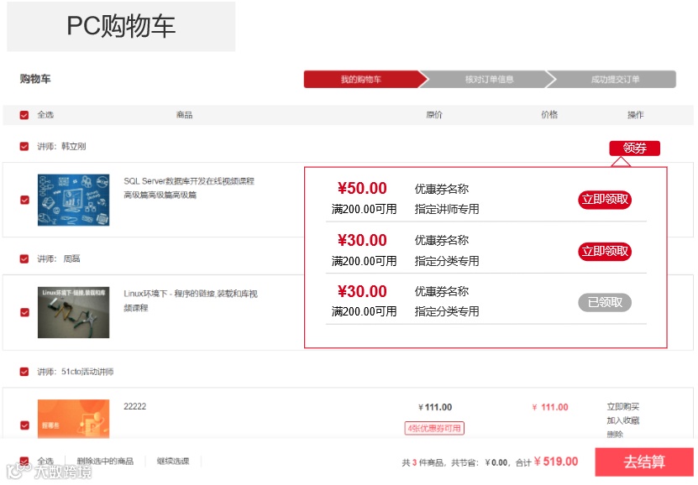Click the 购物车 page heading

point(35,79)
